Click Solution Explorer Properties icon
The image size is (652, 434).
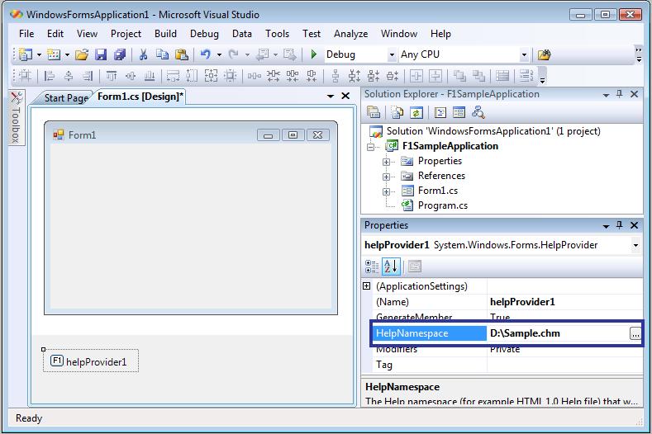pyautogui.click(x=374, y=112)
